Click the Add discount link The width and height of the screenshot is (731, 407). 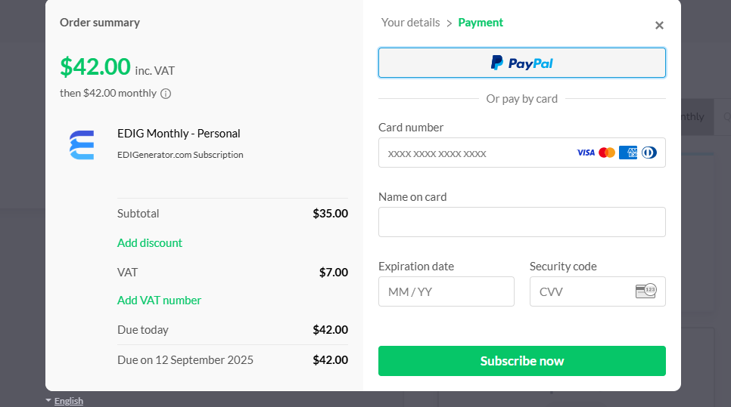pyautogui.click(x=150, y=242)
